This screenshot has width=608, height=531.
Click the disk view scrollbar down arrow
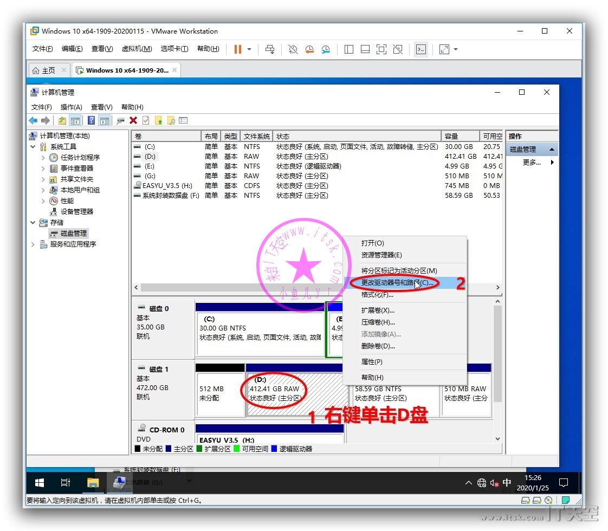click(497, 439)
